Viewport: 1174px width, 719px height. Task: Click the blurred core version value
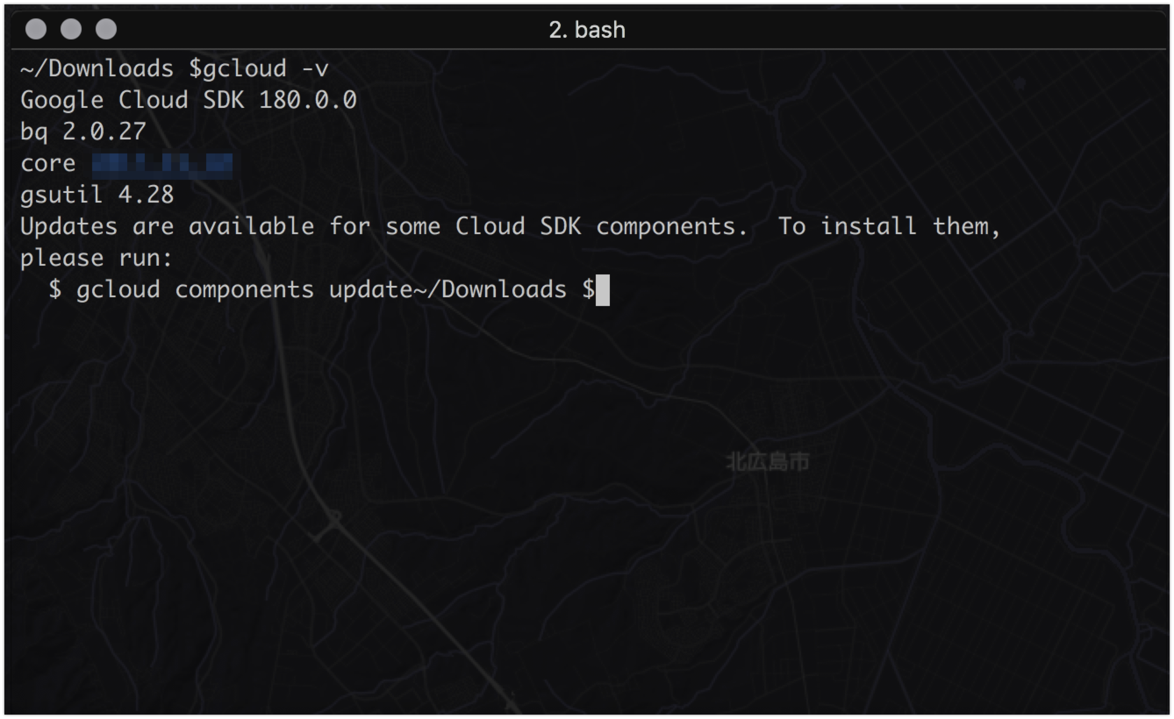[162, 166]
